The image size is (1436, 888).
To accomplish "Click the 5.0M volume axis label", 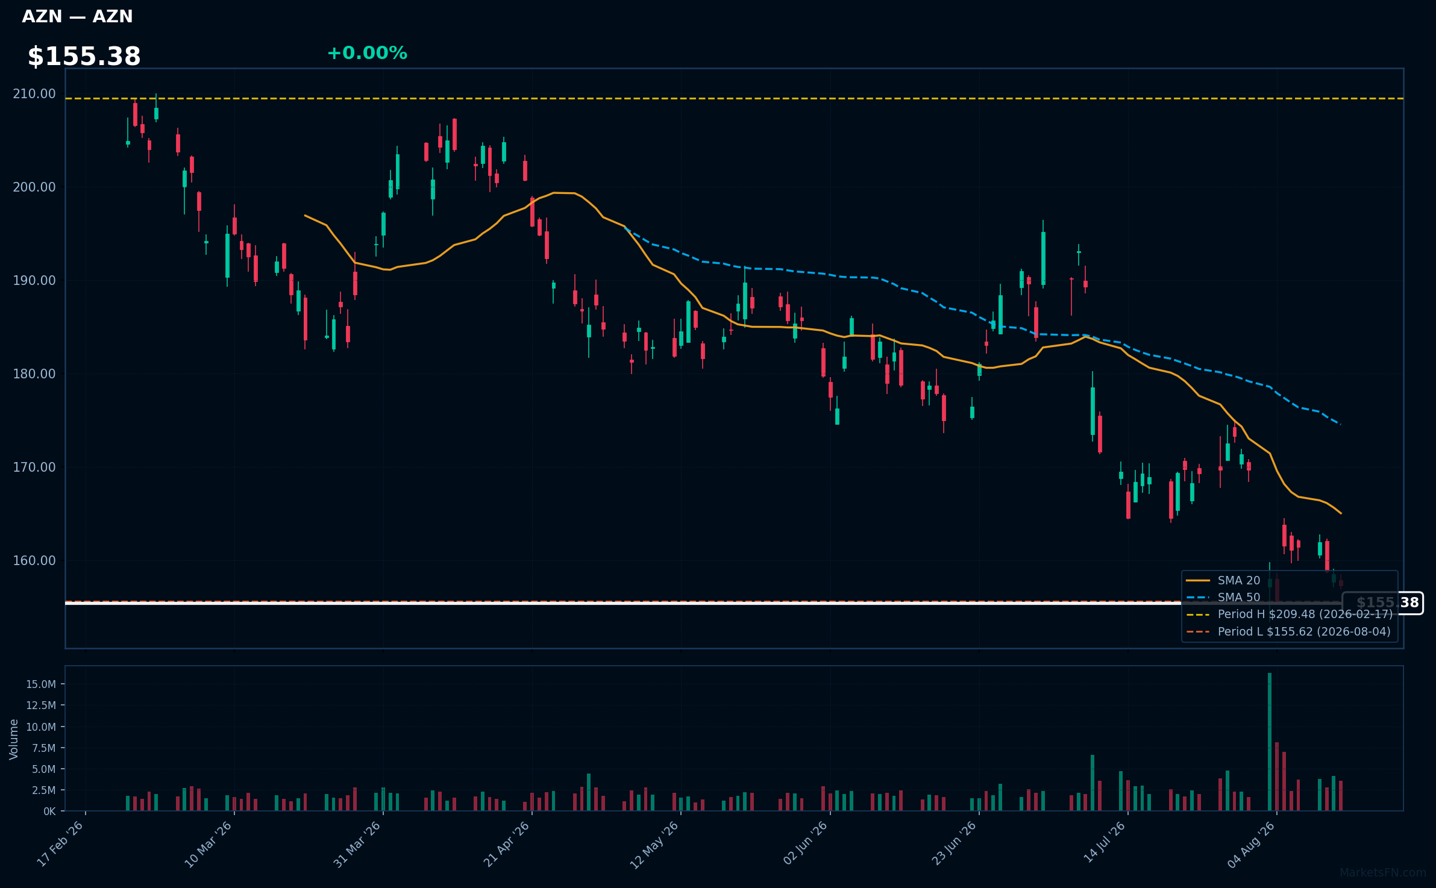I will [44, 769].
